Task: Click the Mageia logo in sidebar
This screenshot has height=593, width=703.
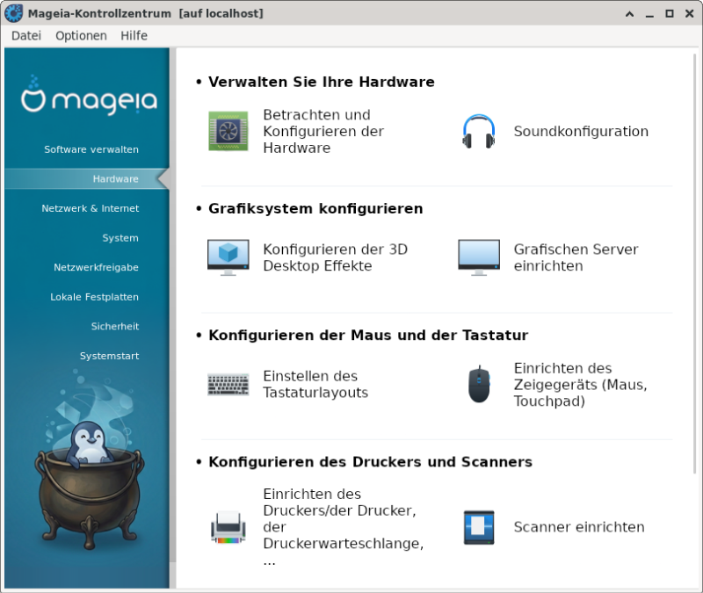Action: (x=89, y=95)
